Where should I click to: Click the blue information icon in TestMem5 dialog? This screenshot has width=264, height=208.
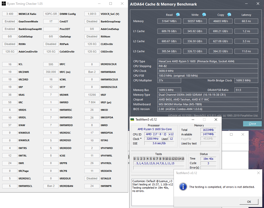pyautogui.click(x=183, y=187)
